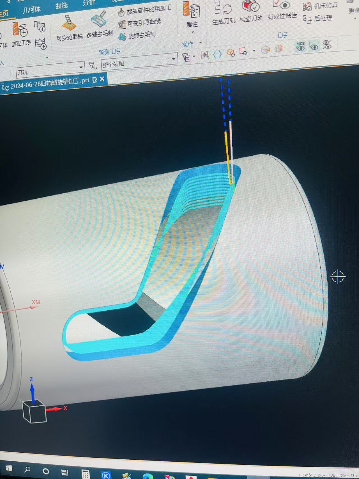Click the Cortana circle on taskbar
The height and width of the screenshot is (479, 359).
click(46, 471)
